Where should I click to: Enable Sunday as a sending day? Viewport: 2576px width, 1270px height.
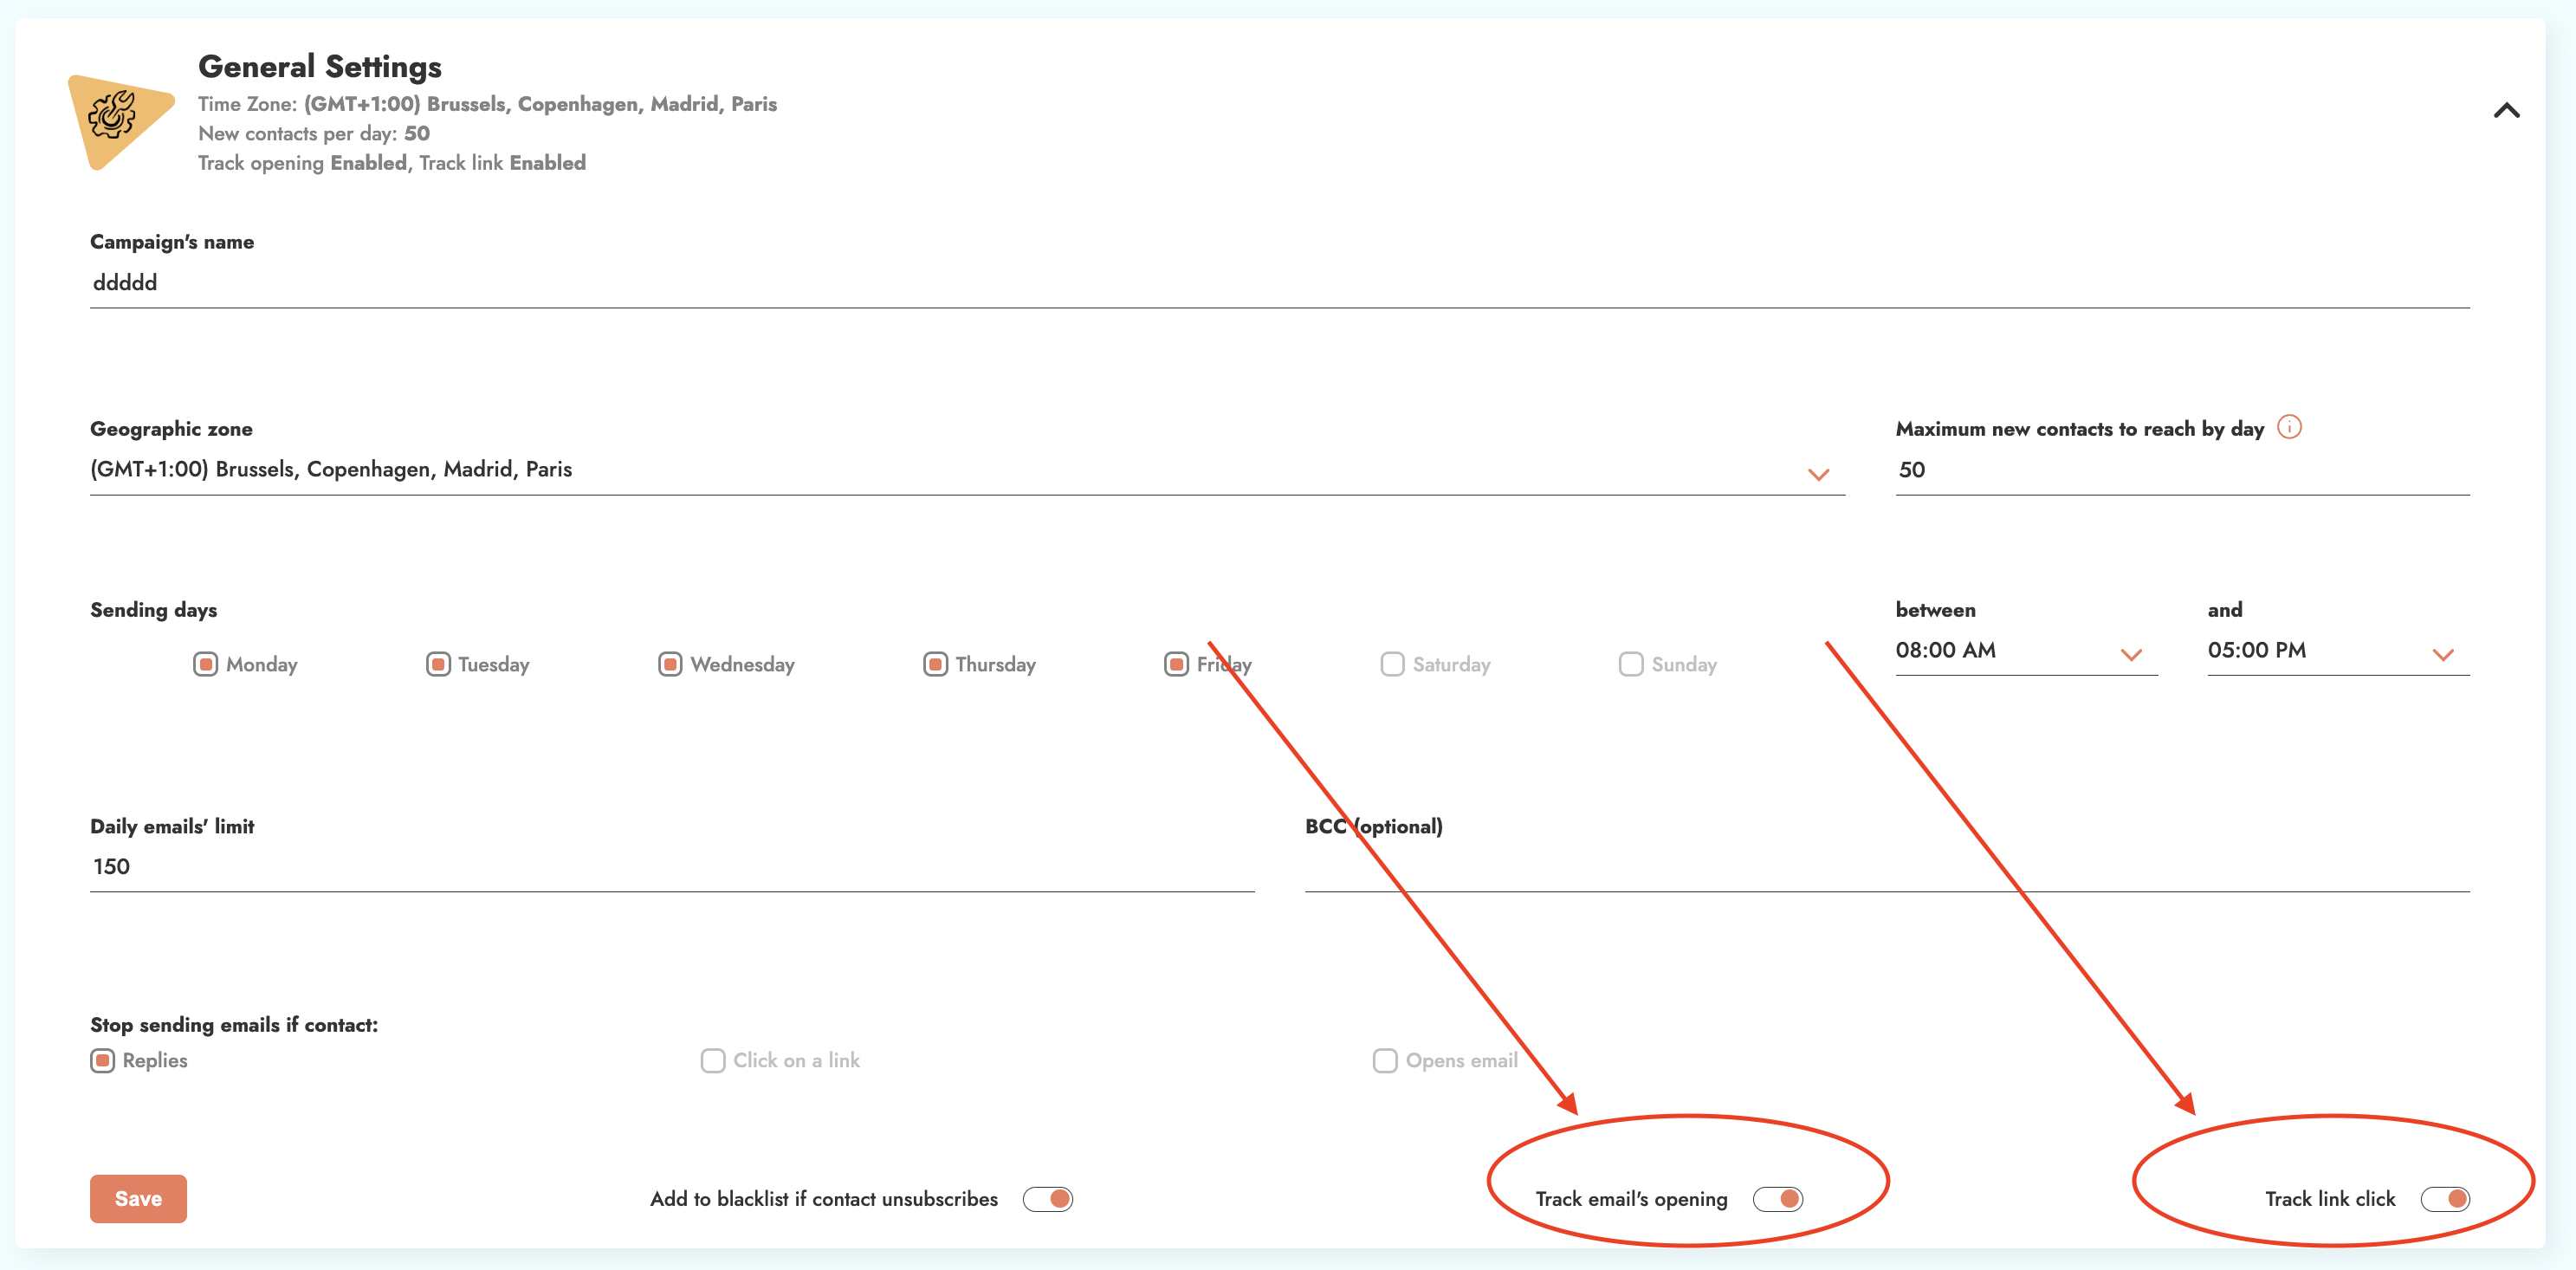pyautogui.click(x=1630, y=664)
